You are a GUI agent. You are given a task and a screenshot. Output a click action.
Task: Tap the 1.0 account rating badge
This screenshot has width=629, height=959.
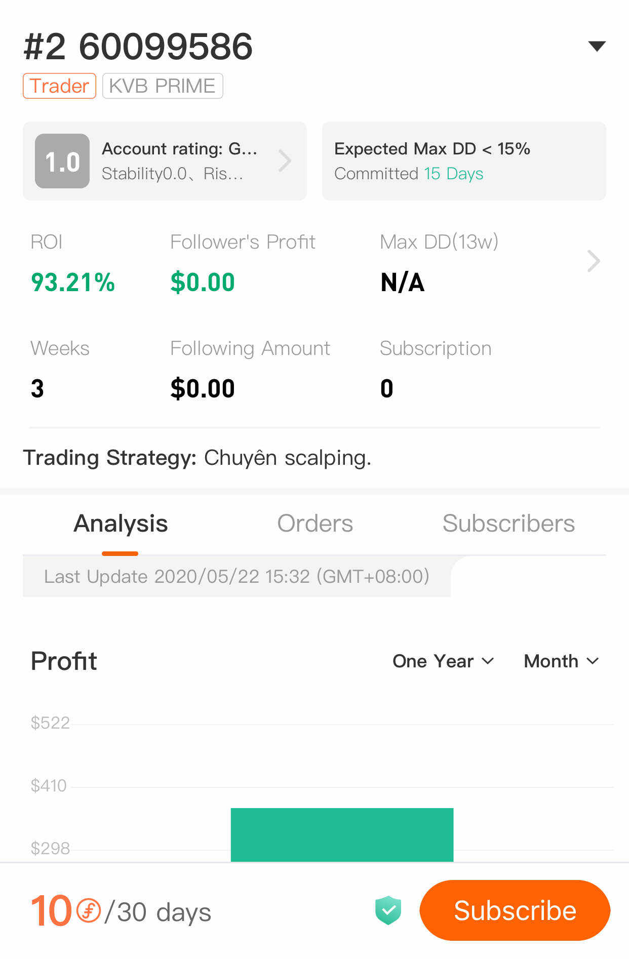point(62,161)
